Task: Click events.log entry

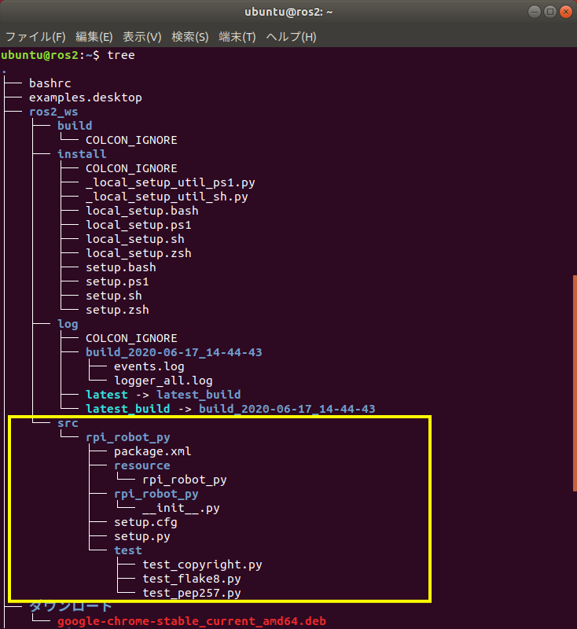Action: (x=149, y=366)
